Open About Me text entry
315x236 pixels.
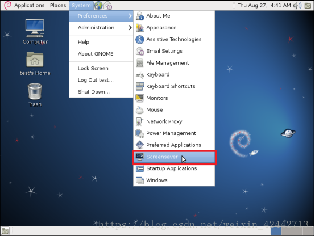[x=158, y=16]
